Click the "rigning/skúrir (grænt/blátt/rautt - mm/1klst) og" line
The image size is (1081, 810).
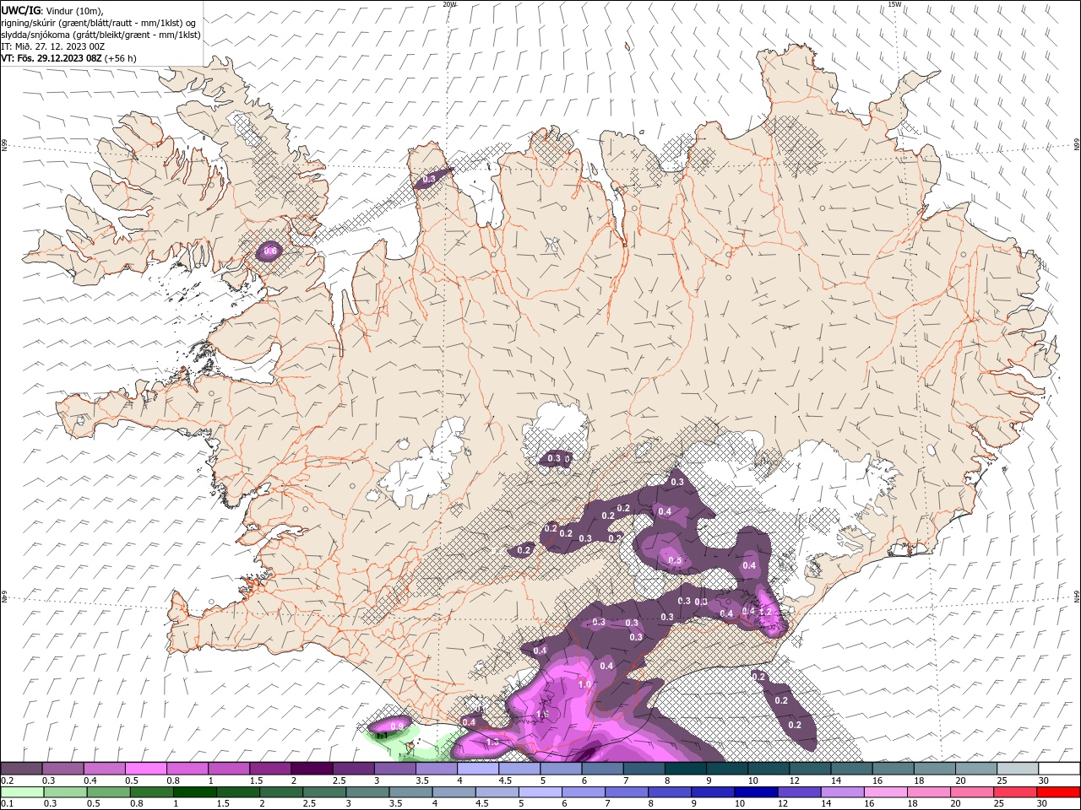[99, 22]
